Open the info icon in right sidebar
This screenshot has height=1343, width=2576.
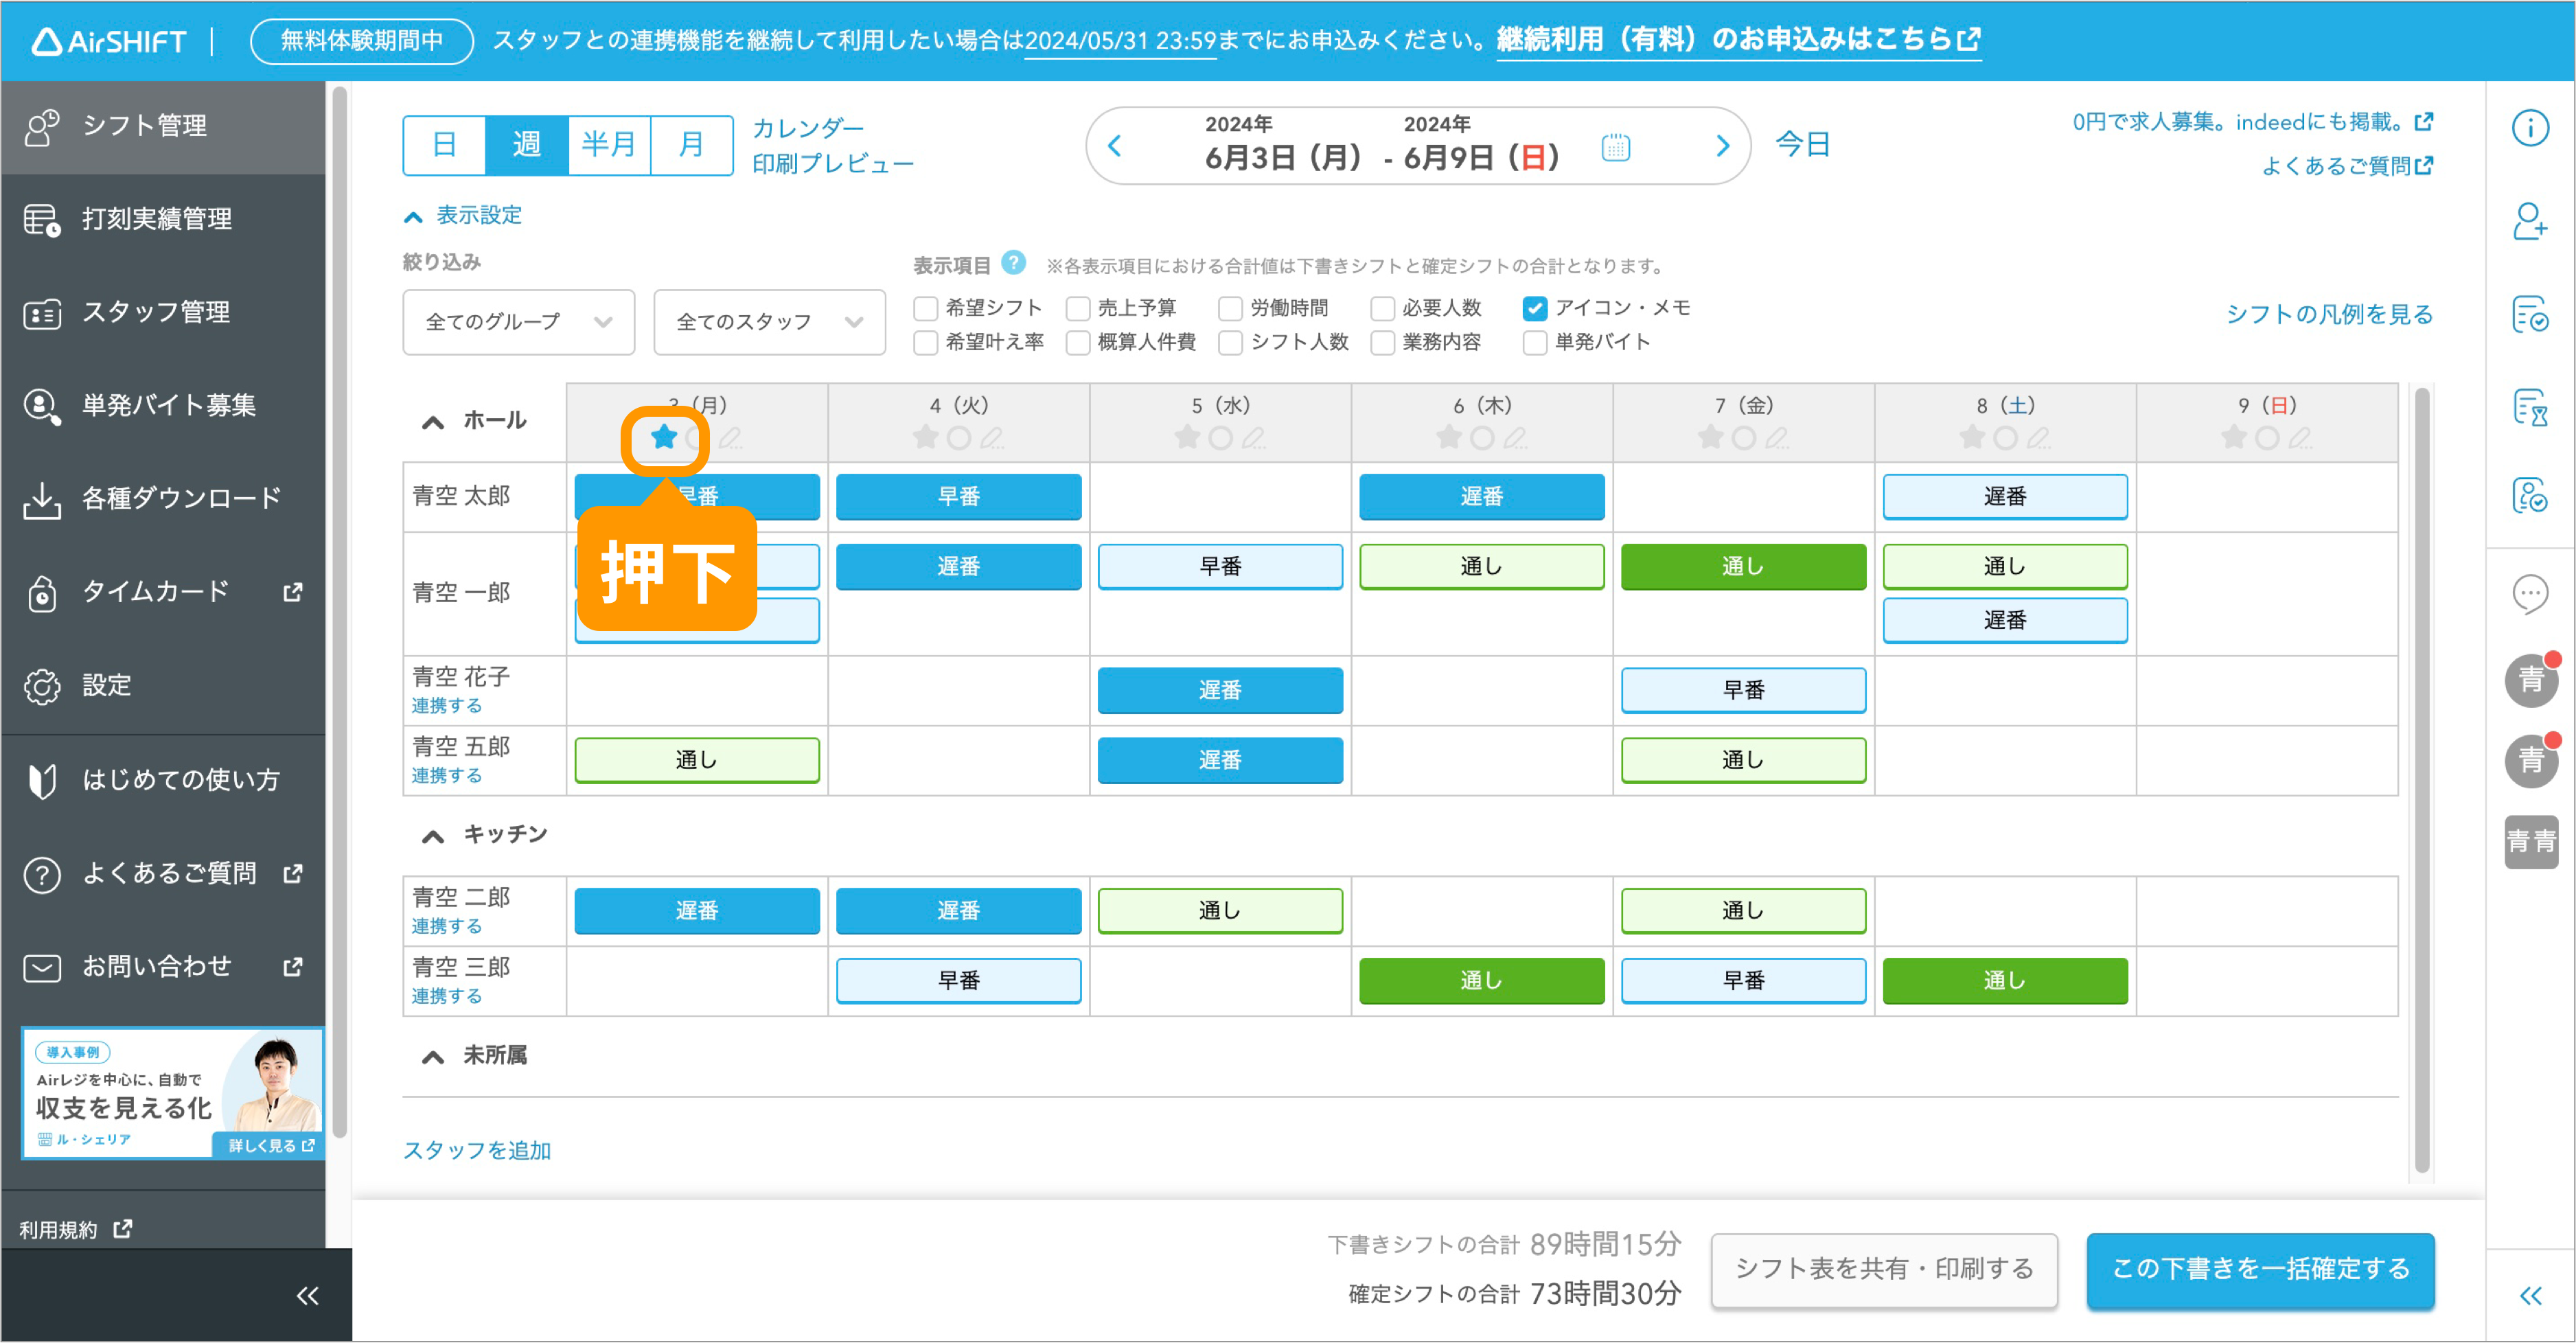(x=2530, y=128)
